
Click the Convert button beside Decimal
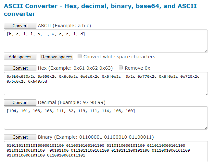(x=20, y=102)
